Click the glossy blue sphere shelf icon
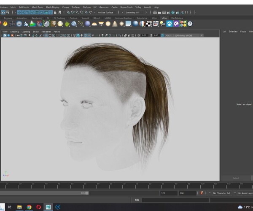 135,24
